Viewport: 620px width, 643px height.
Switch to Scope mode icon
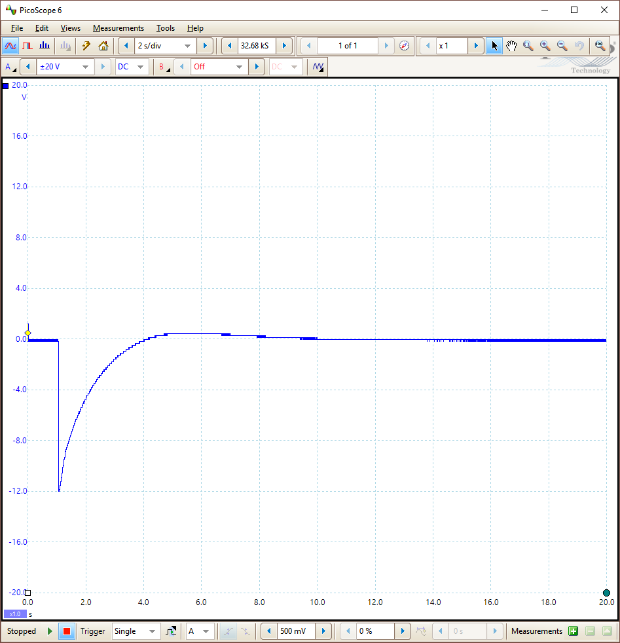tap(10, 46)
